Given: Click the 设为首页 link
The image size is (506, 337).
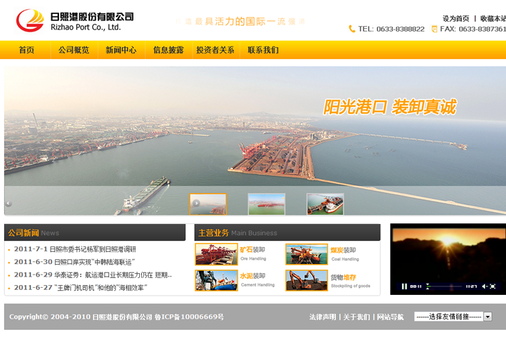Looking at the screenshot, I should (x=455, y=18).
